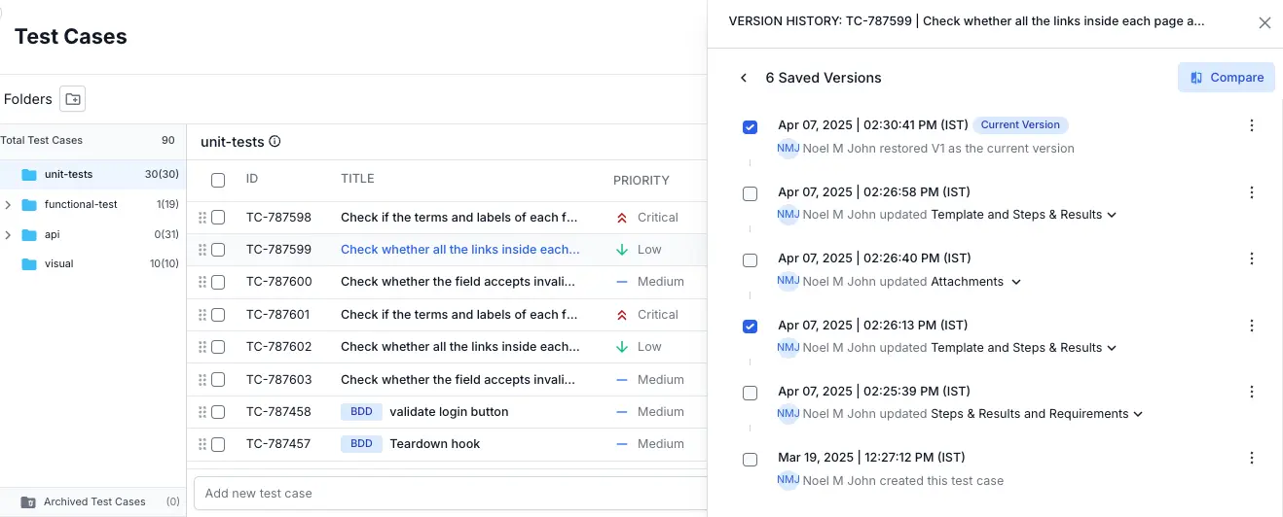Click the Compare button
Viewport: 1283px width, 517px height.
[x=1226, y=78]
